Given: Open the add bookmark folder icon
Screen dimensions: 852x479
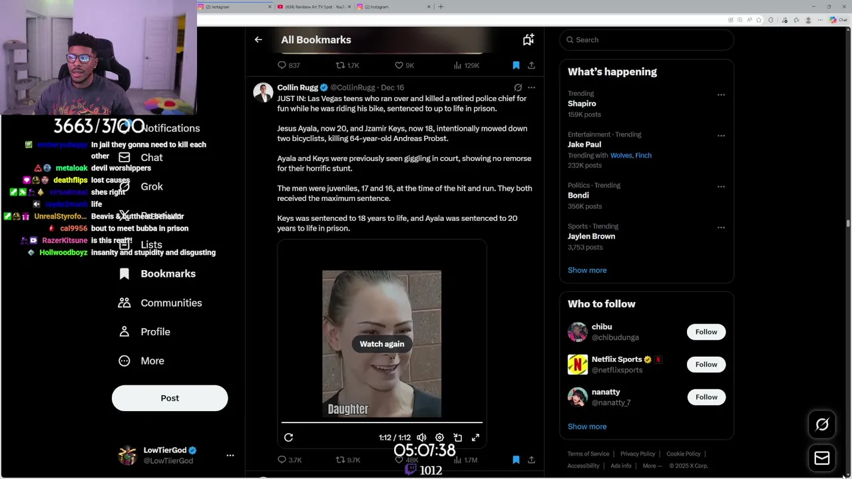Looking at the screenshot, I should (529, 40).
